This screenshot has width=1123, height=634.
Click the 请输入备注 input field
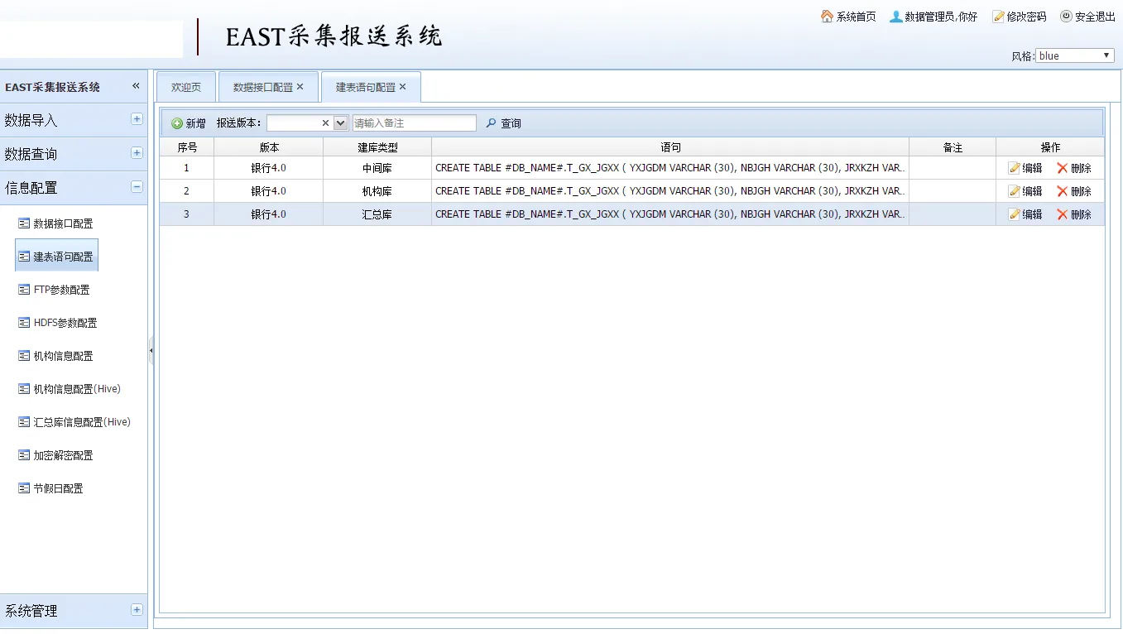[414, 123]
